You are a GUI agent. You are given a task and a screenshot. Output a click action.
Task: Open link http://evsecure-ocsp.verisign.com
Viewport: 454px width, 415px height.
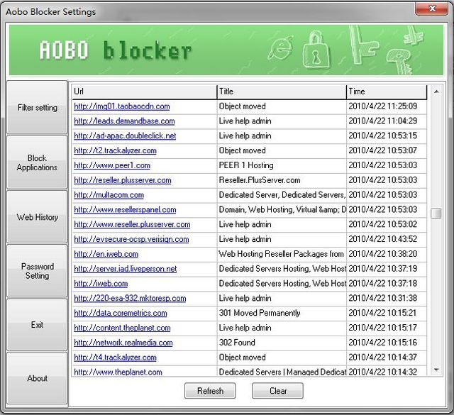coord(131,239)
